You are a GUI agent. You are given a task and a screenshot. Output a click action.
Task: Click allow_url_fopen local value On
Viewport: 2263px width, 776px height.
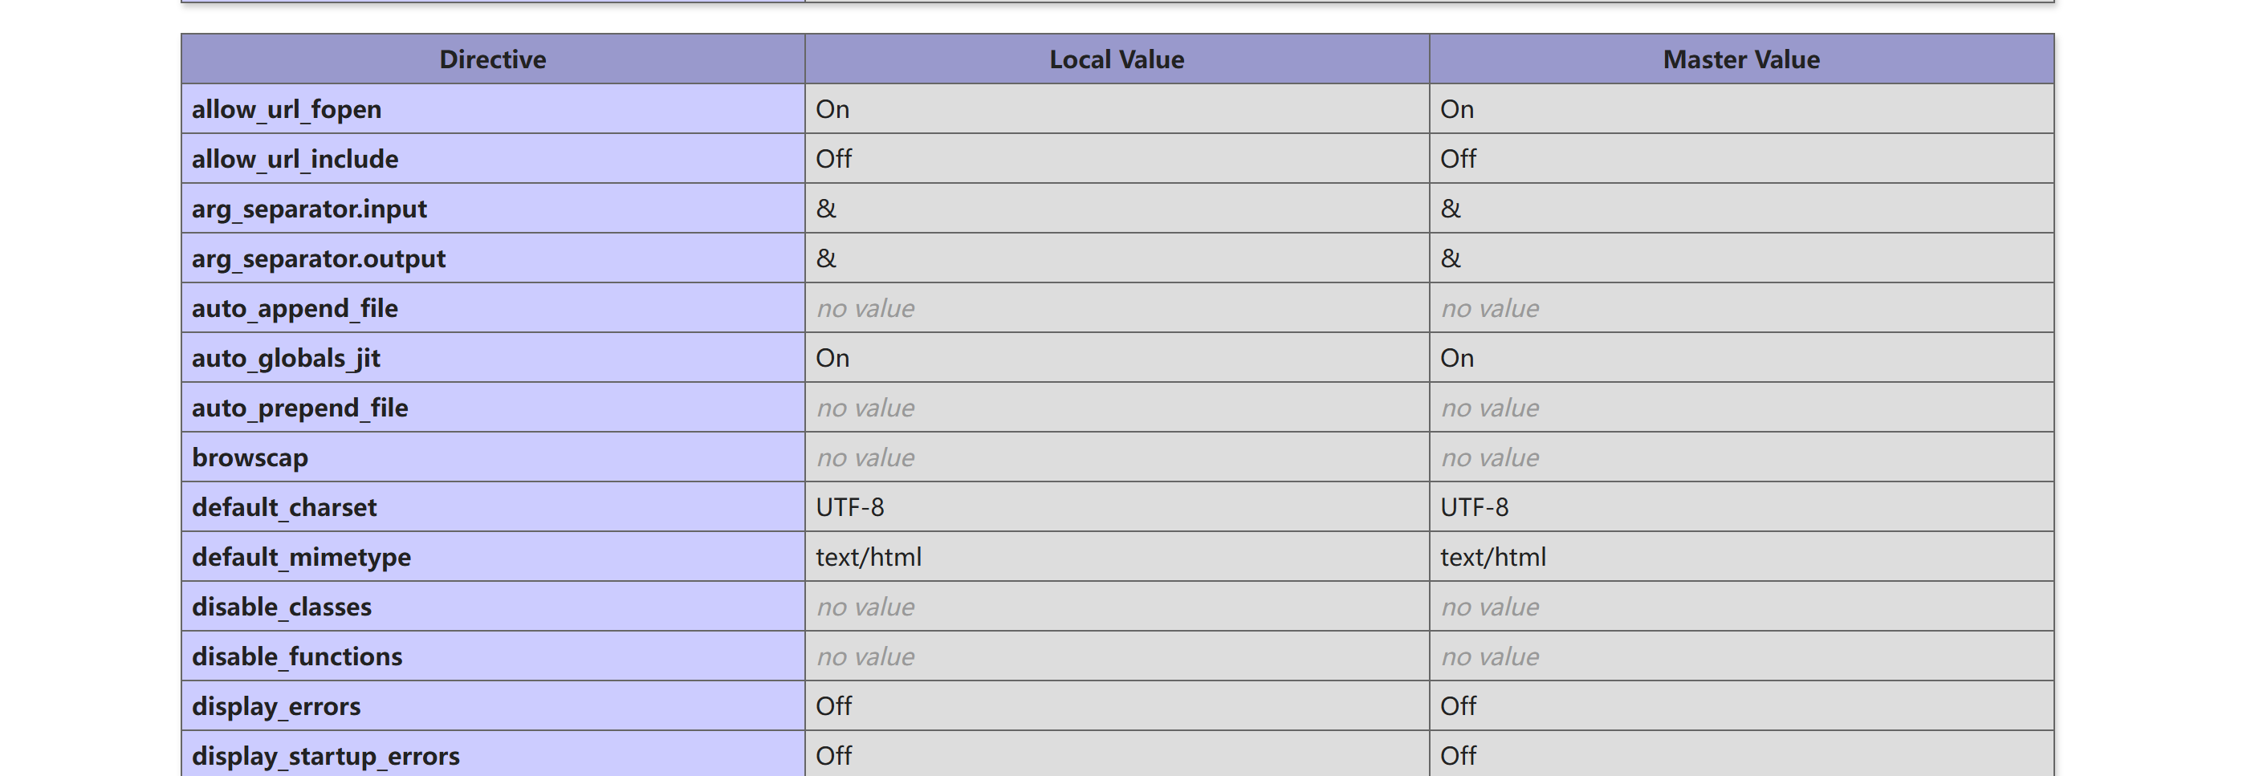point(832,109)
